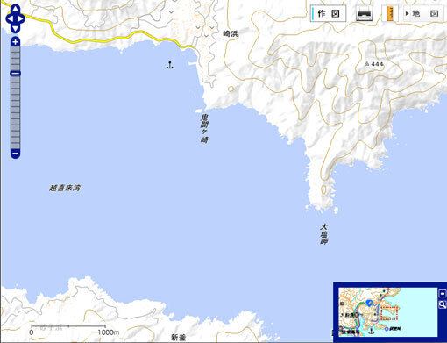Click the 越喜来湾 bay label
This screenshot has height=343, width=447.
tap(65, 188)
